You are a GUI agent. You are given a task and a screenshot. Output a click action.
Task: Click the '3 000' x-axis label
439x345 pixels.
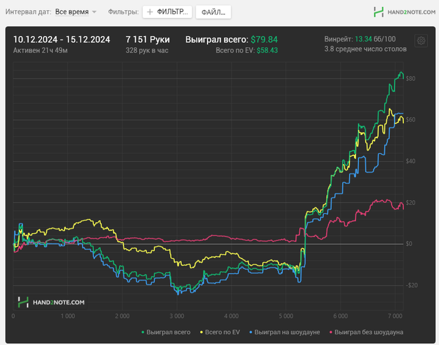click(x=177, y=316)
